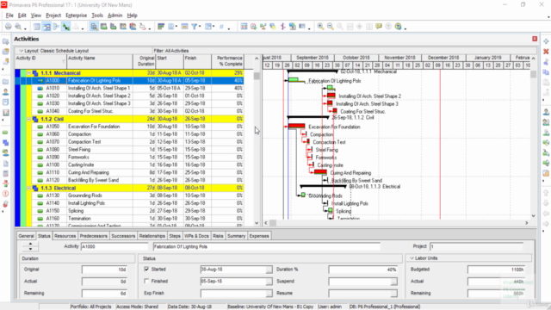
Task: Toggle the Finished checkbox
Action: coord(146,282)
